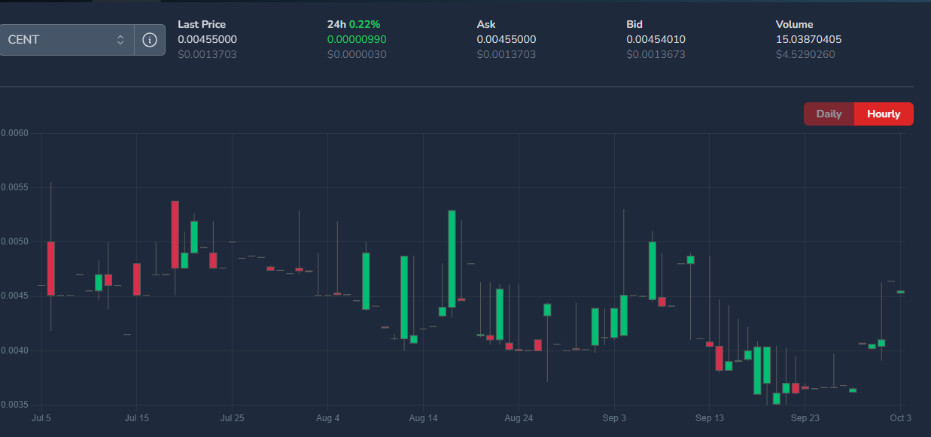Click the $0.0013673 bid dollar value
Image resolution: width=931 pixels, height=437 pixels.
[656, 54]
